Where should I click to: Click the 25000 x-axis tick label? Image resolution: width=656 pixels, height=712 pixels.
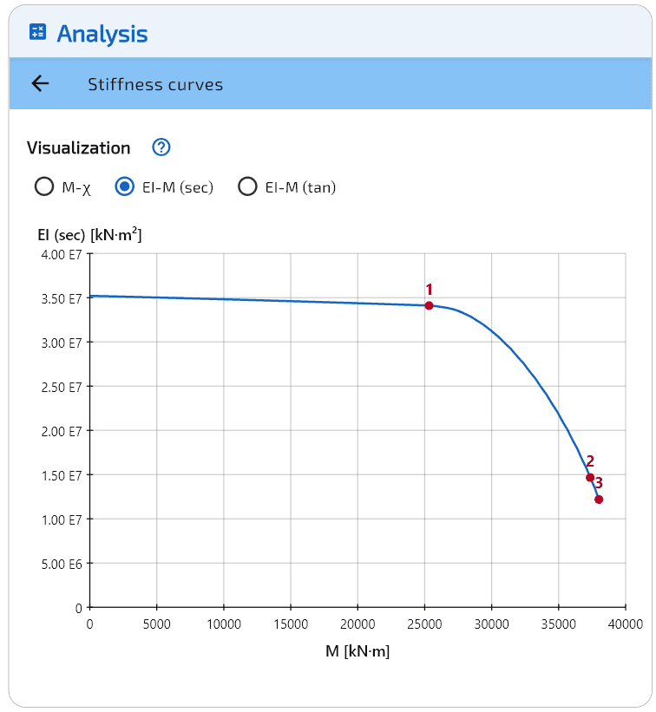tap(424, 624)
